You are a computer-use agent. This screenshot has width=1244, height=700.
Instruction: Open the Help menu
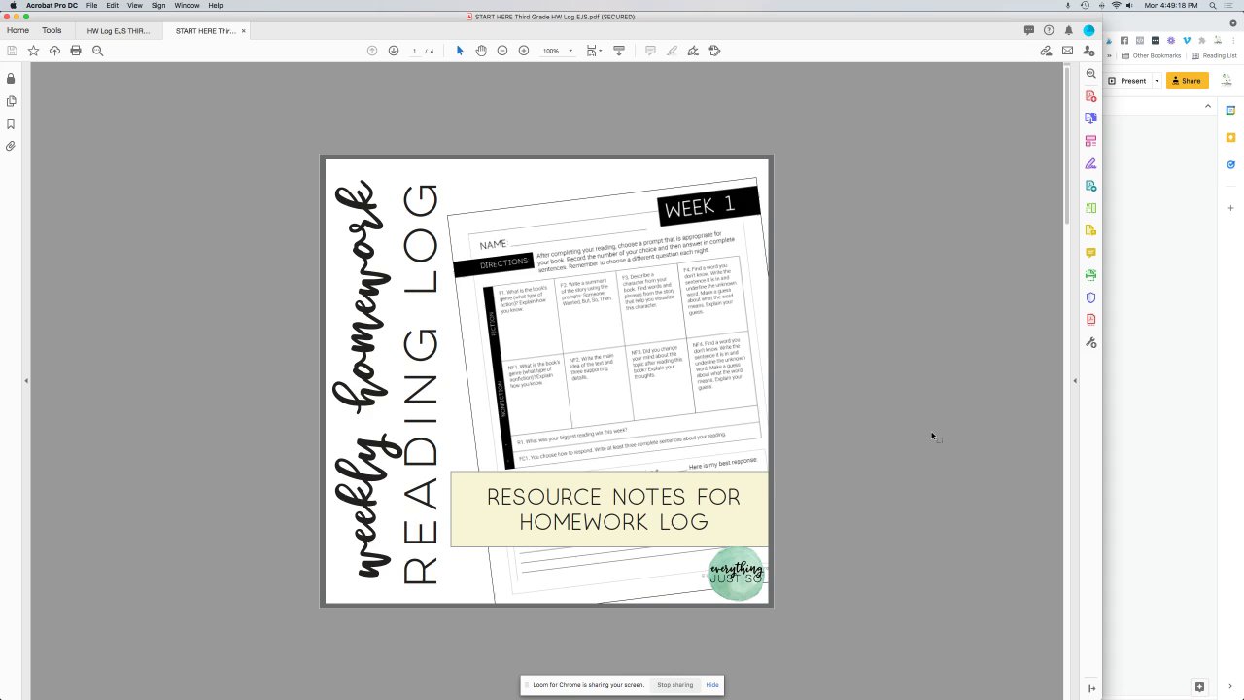(x=216, y=5)
